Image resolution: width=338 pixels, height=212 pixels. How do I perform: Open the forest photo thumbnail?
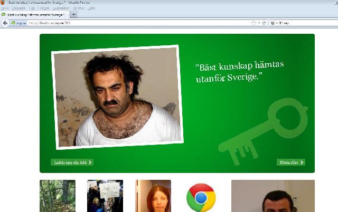(58, 196)
